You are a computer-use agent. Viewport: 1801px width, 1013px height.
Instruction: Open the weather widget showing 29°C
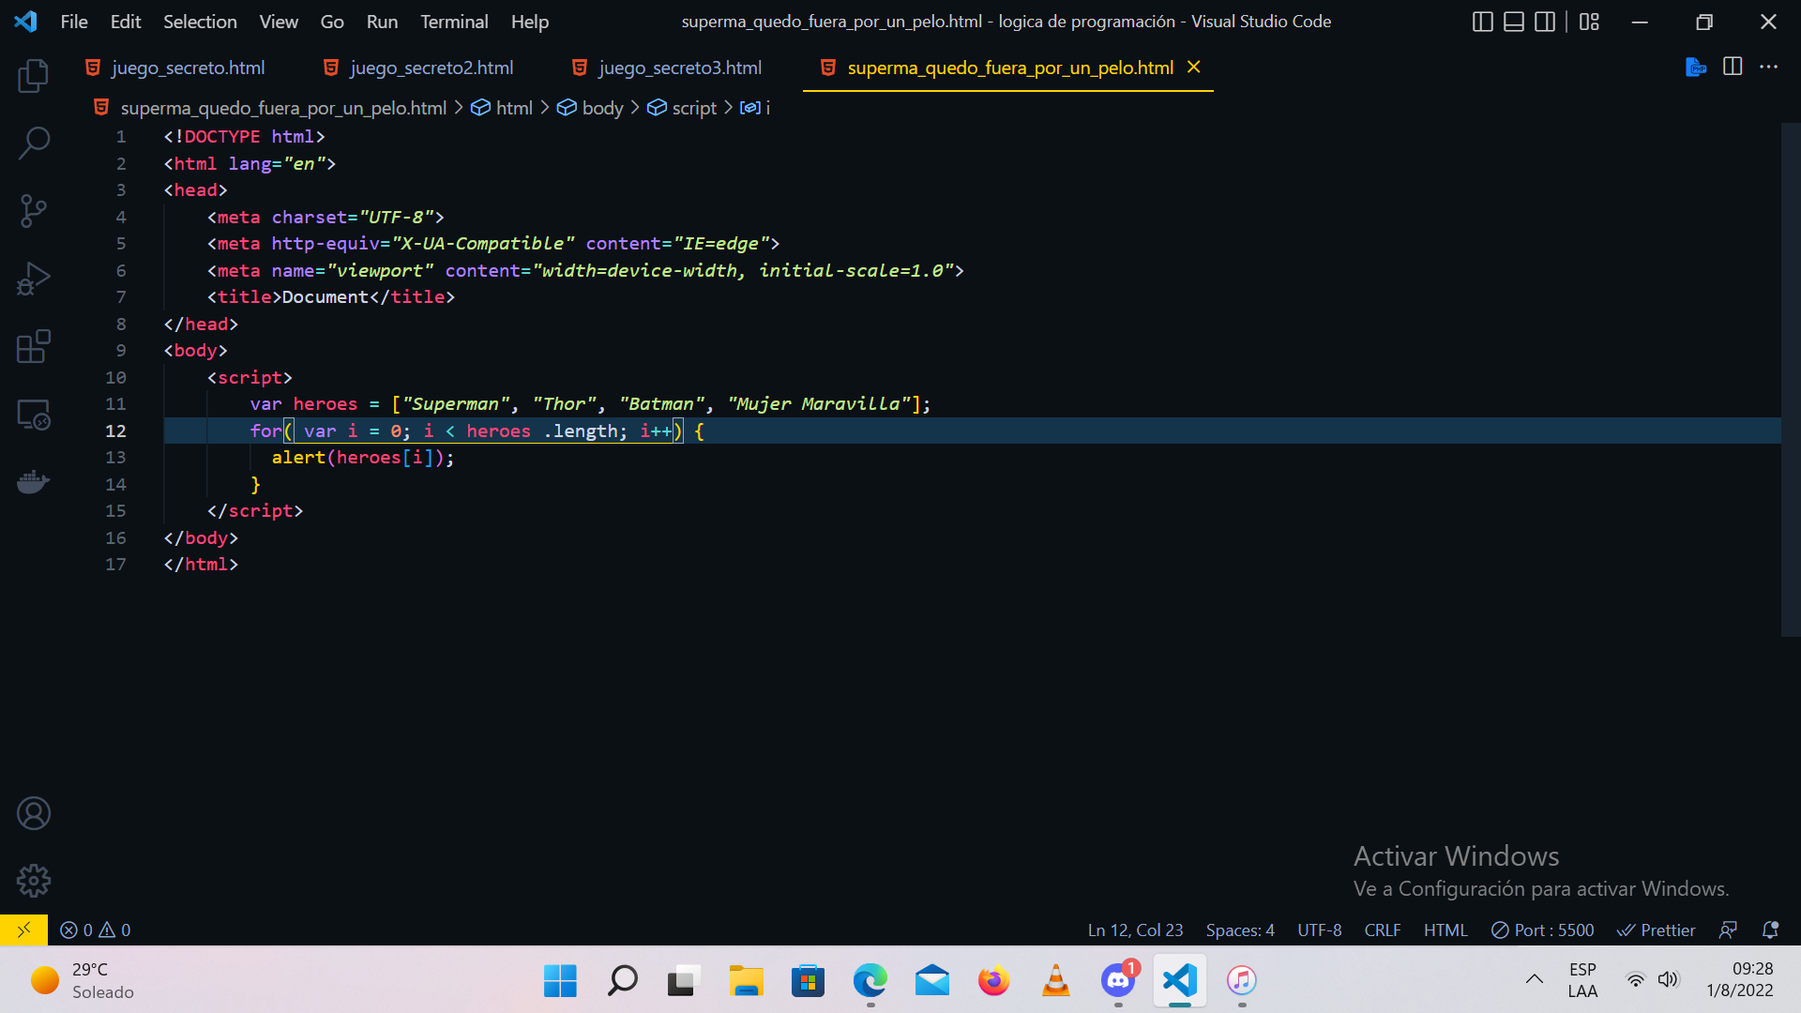tap(83, 980)
